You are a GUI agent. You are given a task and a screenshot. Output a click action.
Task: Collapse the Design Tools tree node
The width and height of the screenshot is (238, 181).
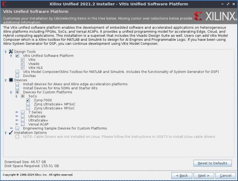click(5, 52)
